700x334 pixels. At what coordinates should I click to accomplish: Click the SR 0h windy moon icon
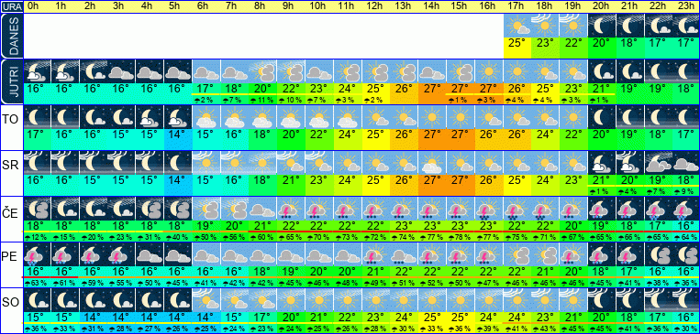pyautogui.click(x=37, y=163)
